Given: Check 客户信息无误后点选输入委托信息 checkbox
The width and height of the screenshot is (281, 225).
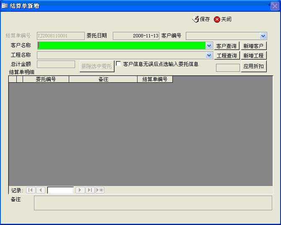Looking at the screenshot, I should (x=118, y=63).
